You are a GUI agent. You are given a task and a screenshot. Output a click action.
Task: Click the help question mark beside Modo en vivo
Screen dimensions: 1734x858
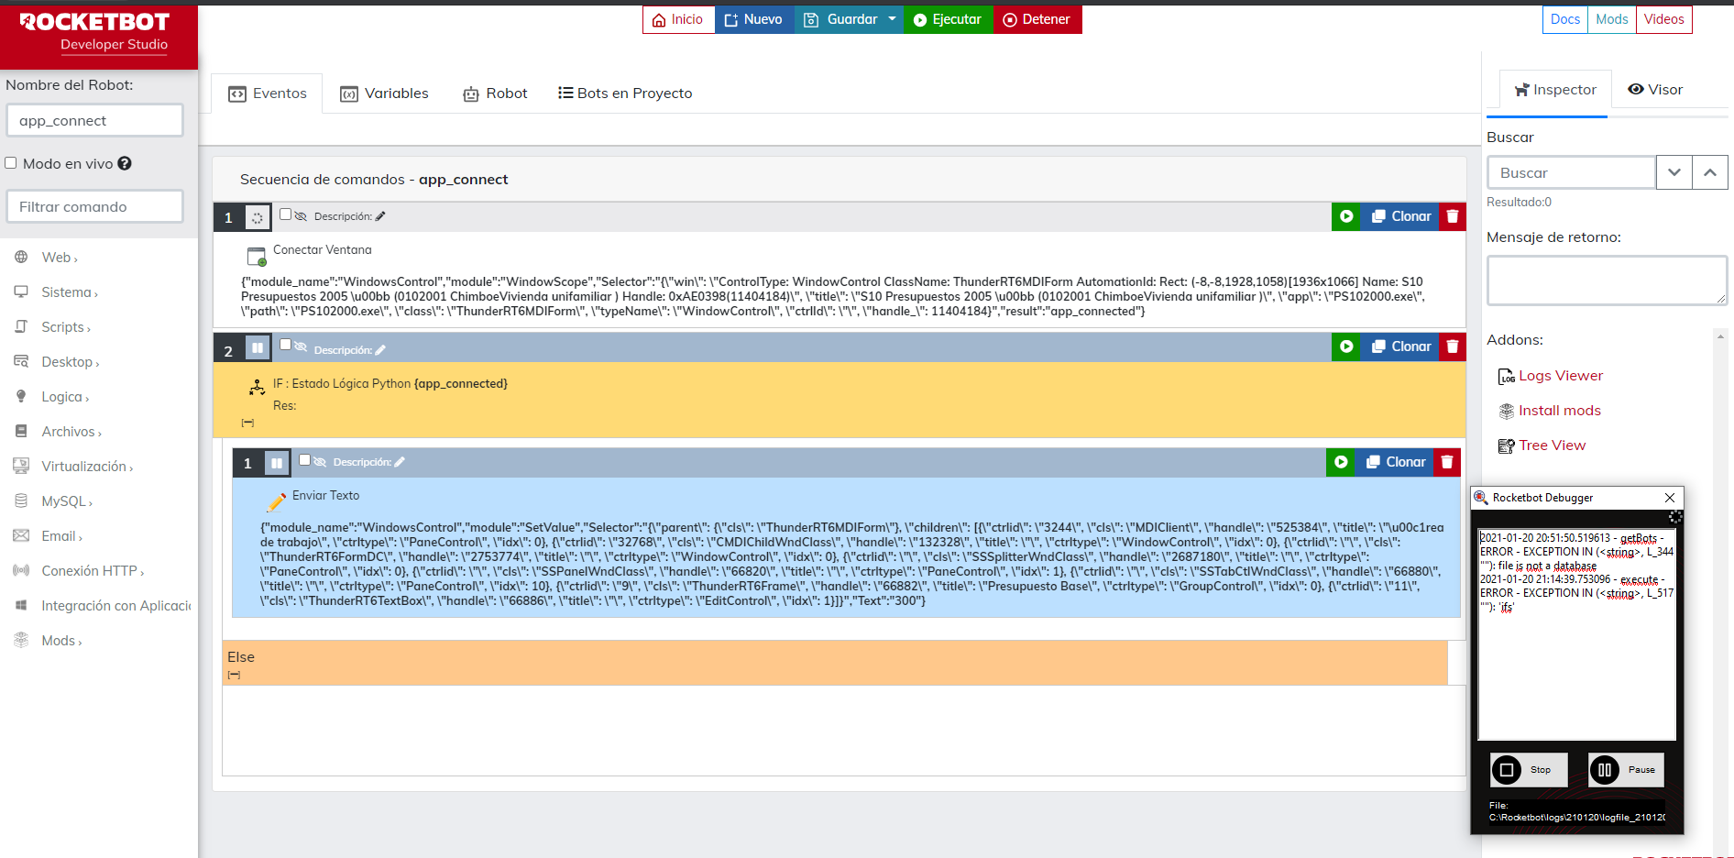click(125, 163)
